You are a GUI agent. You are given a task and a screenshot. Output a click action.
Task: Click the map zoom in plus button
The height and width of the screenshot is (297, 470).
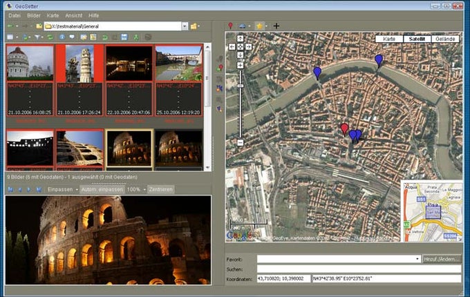(x=240, y=65)
